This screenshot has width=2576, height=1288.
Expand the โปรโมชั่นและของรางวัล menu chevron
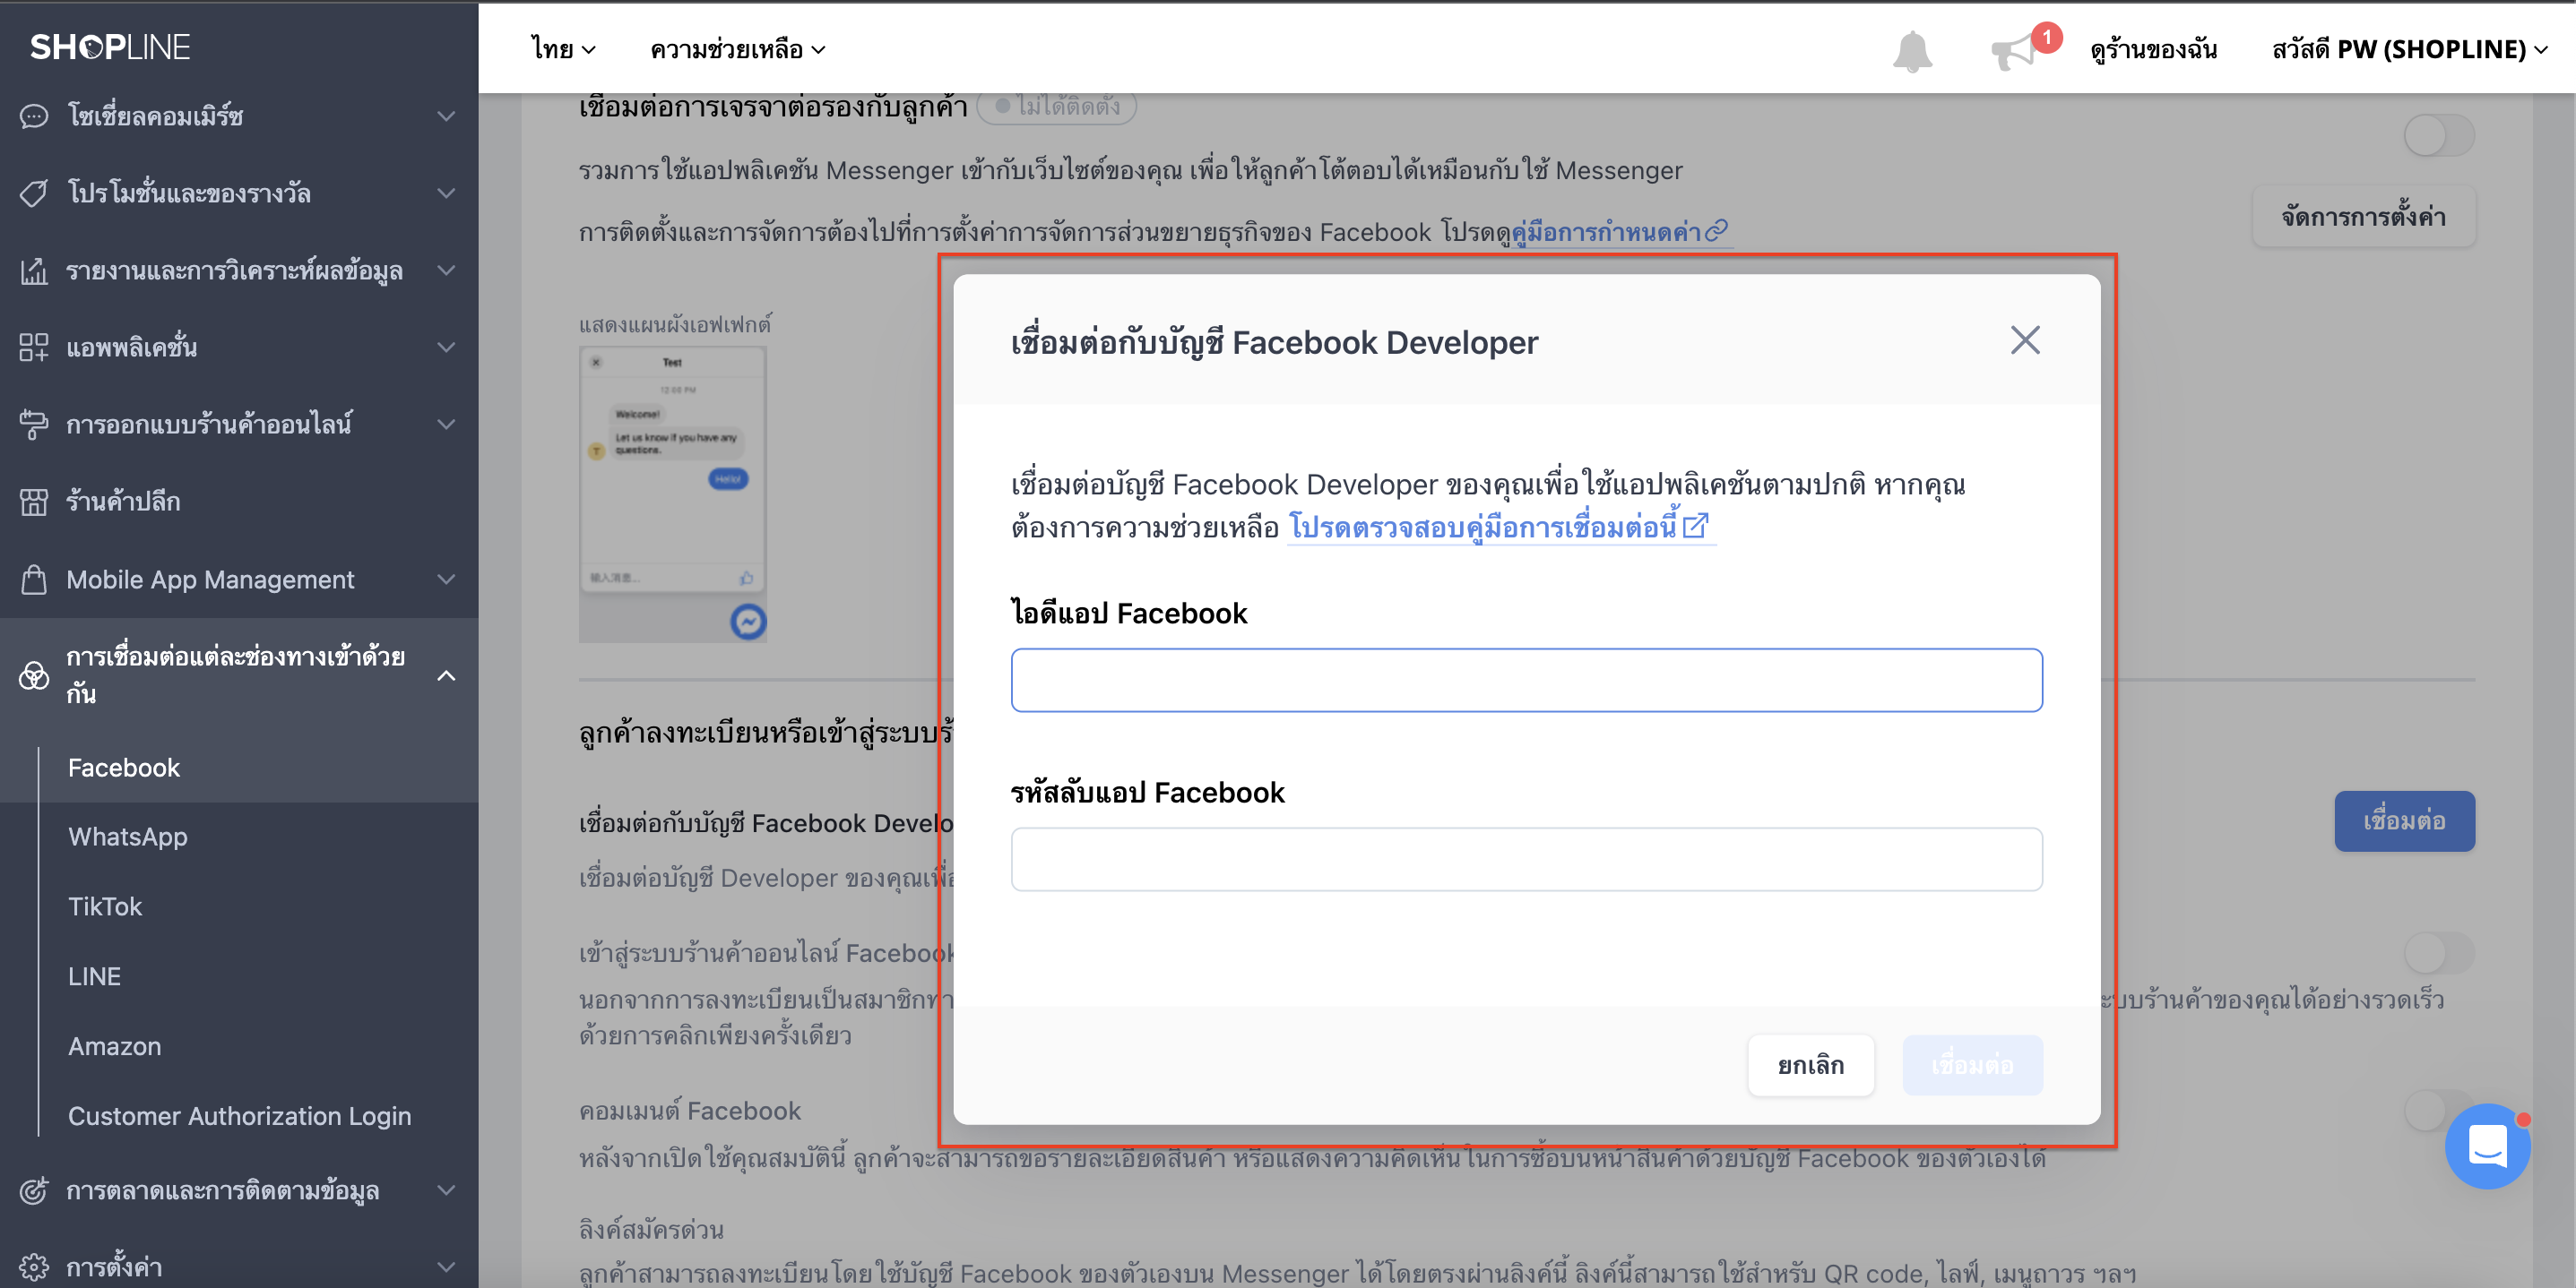click(447, 193)
